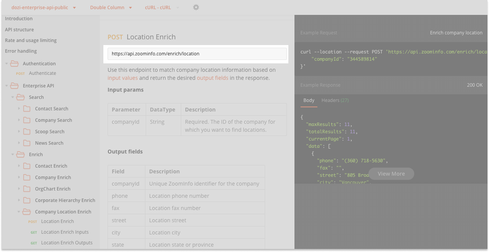Screen dimensions: 489x252
Task: Select the Body tab in Example Response
Action: (309, 100)
